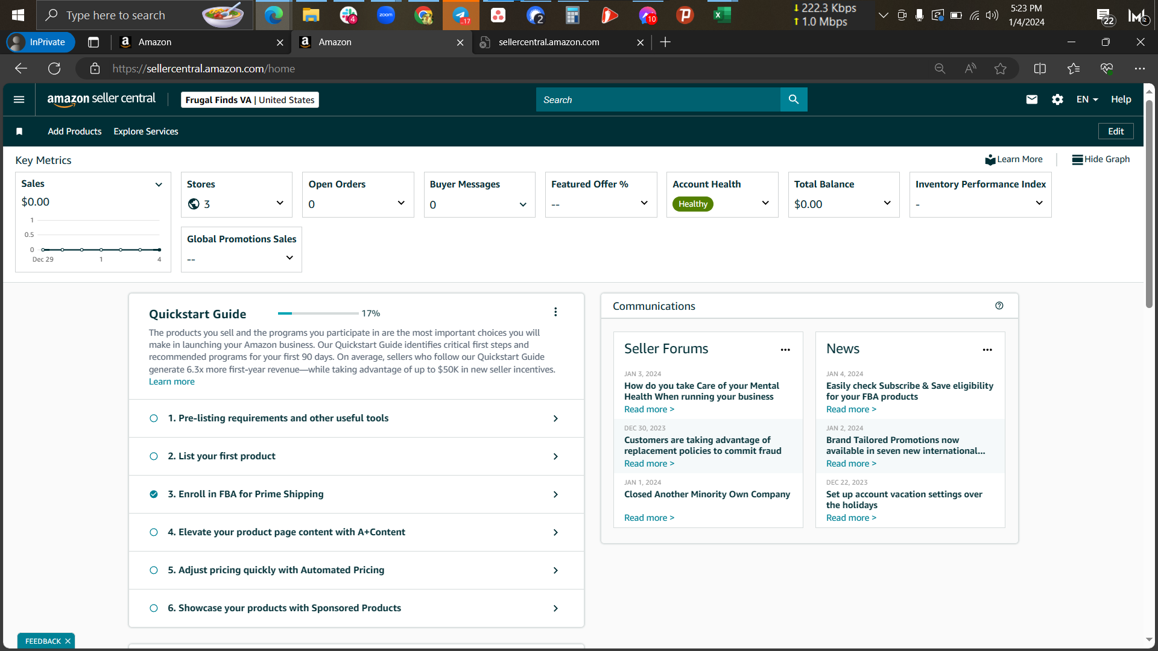Click the browser zoom magnifier icon

point(940,69)
